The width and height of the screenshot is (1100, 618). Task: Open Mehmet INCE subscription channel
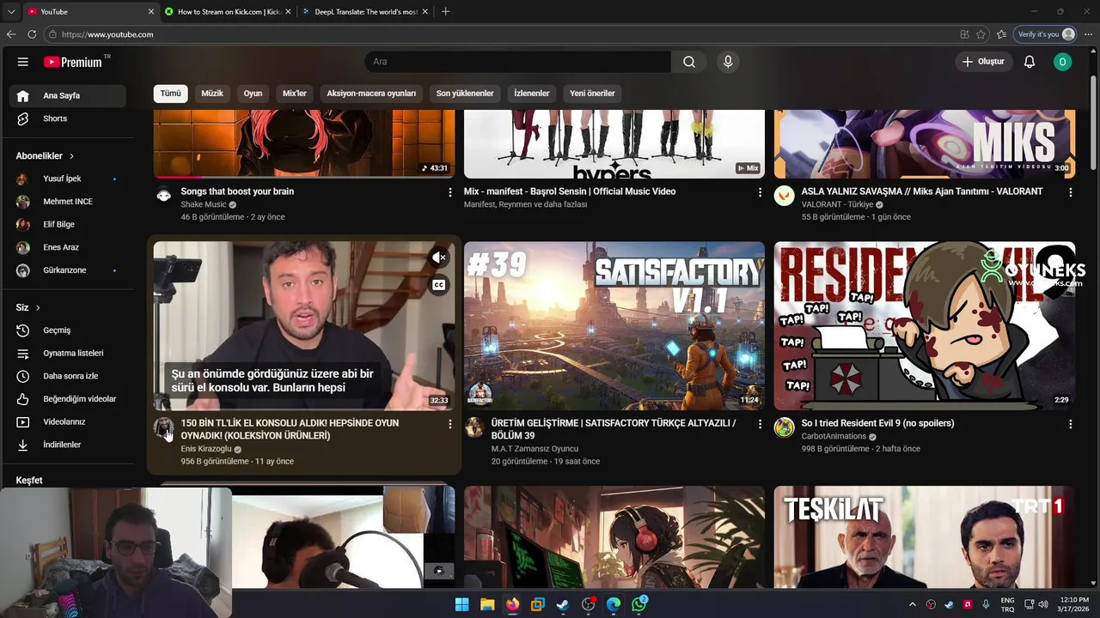[x=68, y=202]
